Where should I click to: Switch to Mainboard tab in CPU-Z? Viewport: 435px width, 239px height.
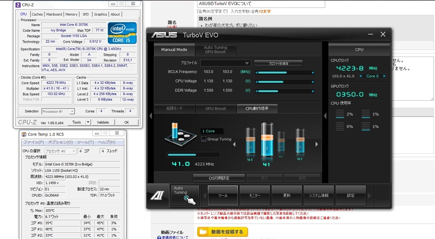(54, 14)
